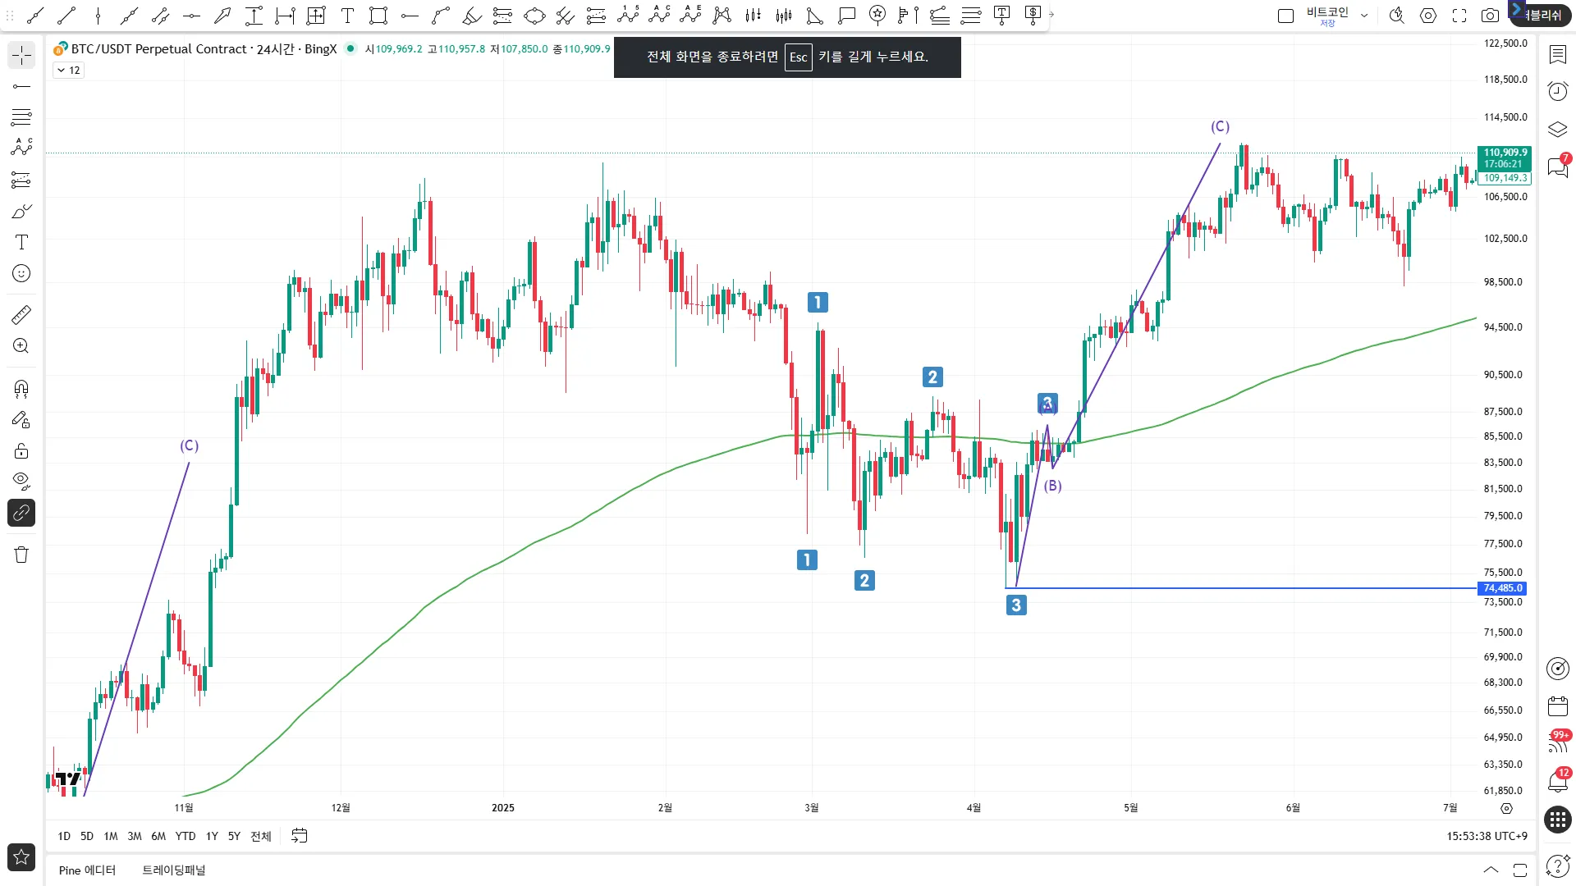Set chart range to 1Y
The height and width of the screenshot is (886, 1576).
[212, 836]
